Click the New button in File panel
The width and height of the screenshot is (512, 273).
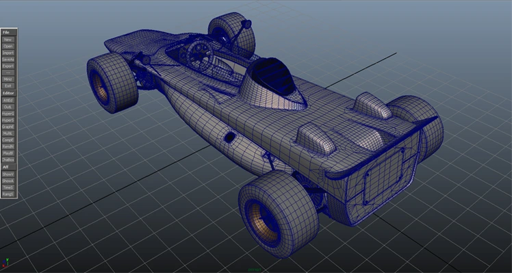(8, 40)
